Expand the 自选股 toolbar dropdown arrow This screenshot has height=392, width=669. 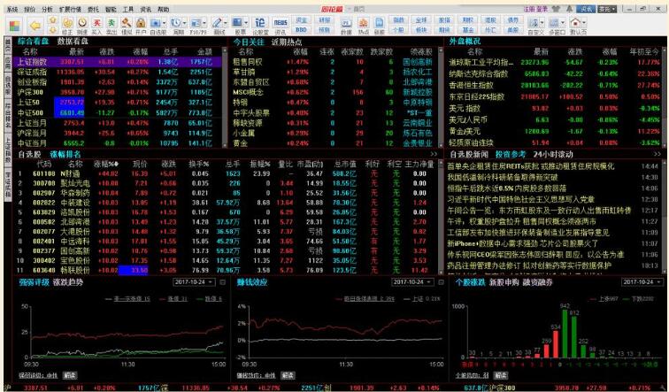[x=164, y=23]
